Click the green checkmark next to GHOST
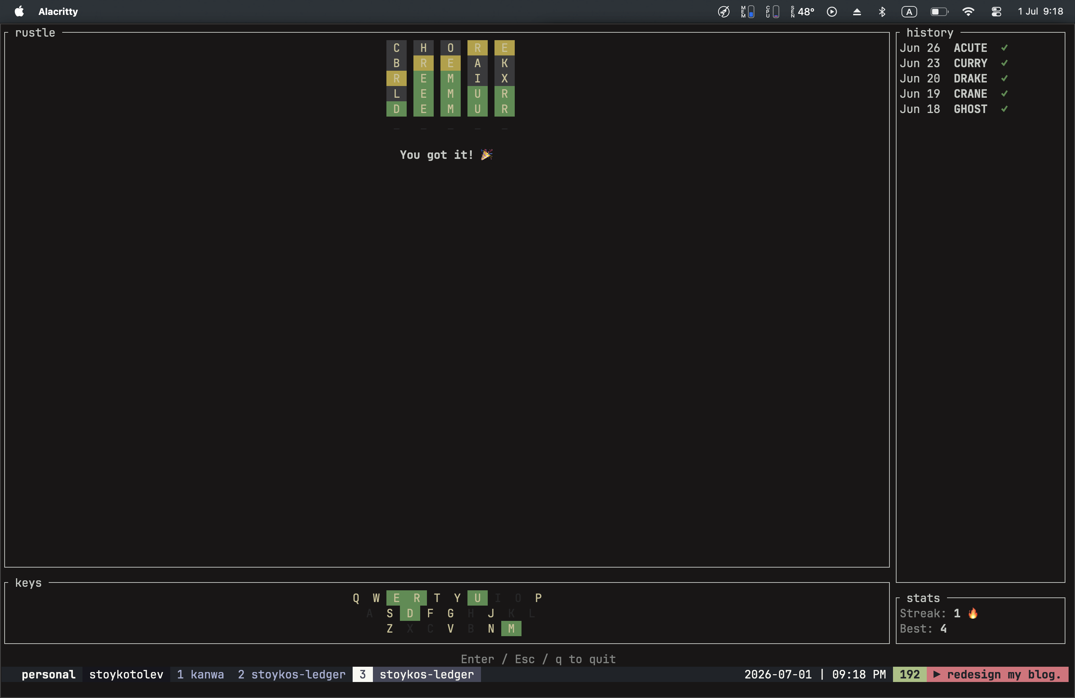This screenshot has height=698, width=1075. pos(1004,109)
